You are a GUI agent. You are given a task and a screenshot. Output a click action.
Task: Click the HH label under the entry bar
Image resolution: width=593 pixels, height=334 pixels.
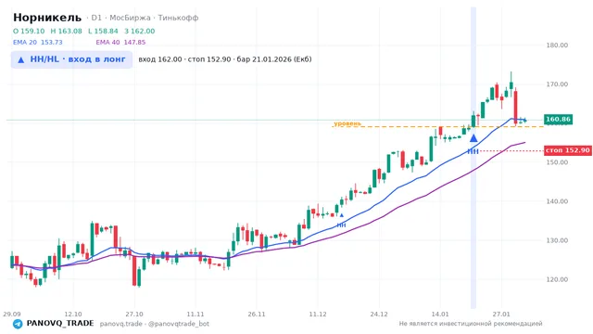click(x=473, y=151)
